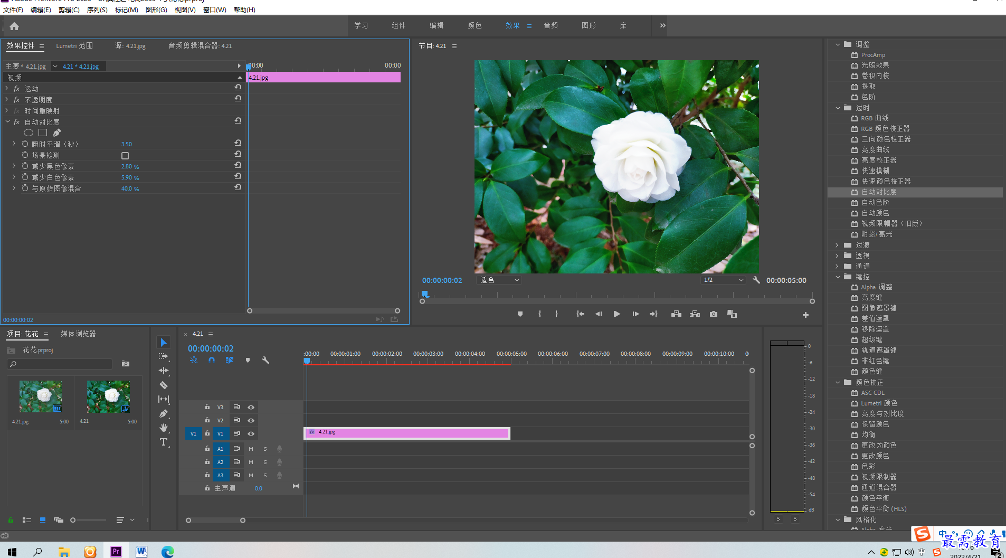This screenshot has height=558, width=1006.
Task: Select the Pen tool in toolbar
Action: click(164, 413)
